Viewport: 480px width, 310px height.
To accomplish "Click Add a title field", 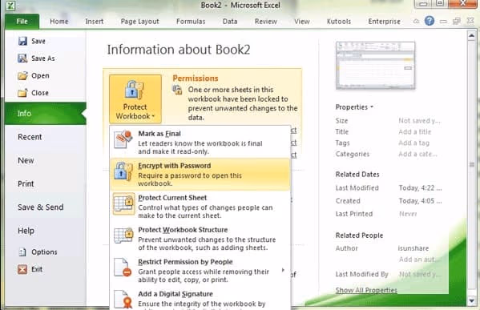I will pyautogui.click(x=415, y=132).
